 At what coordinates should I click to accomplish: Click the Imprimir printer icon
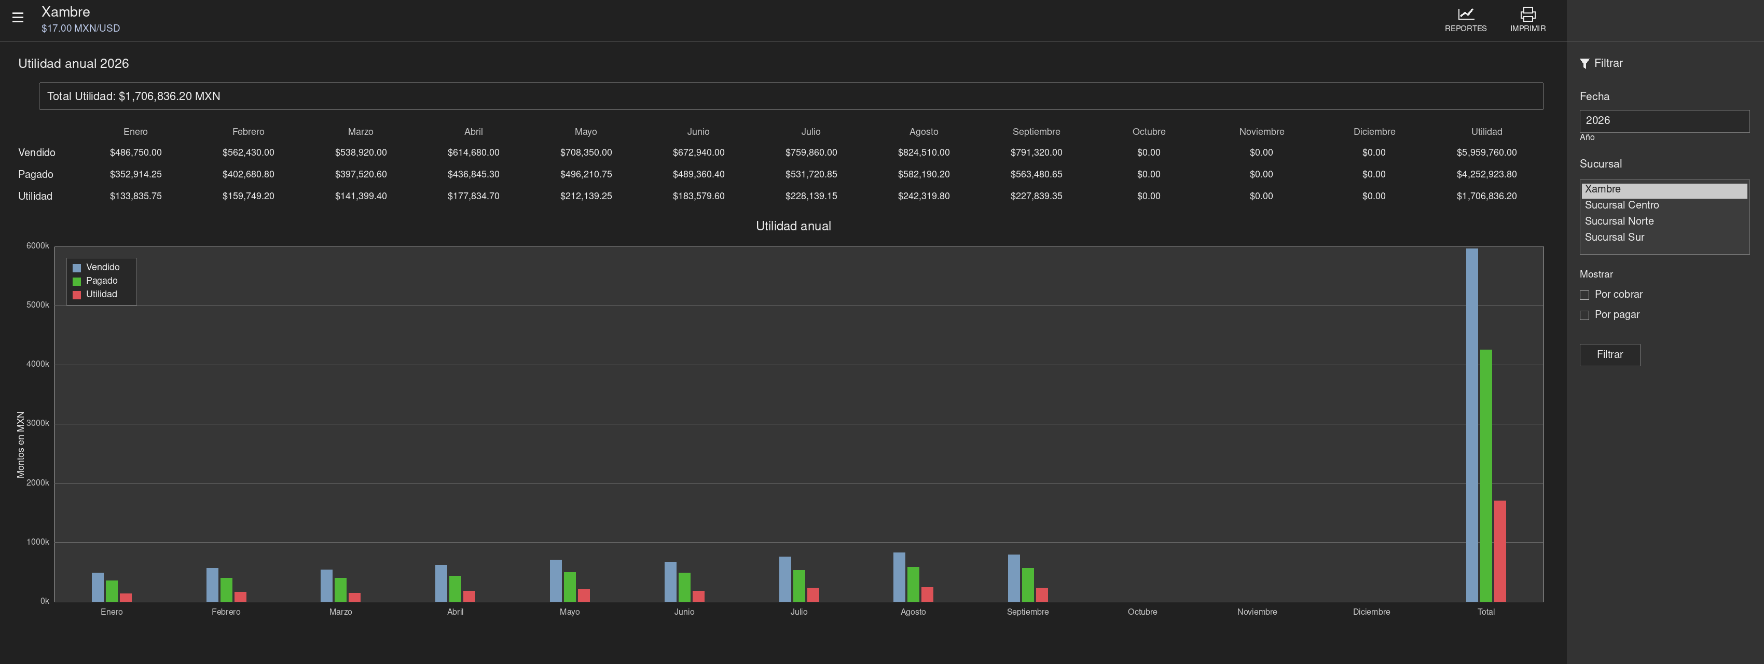(1528, 13)
